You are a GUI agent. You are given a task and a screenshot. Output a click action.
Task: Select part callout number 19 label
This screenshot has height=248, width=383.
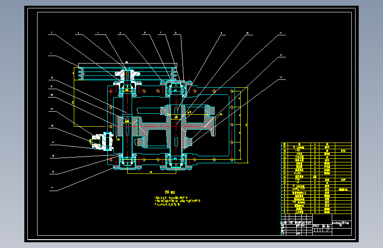(x=52, y=109)
